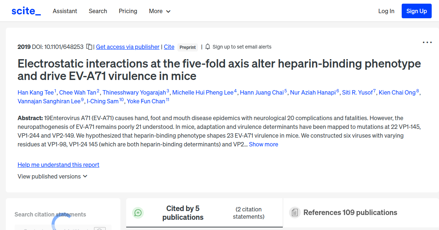Image resolution: width=439 pixels, height=230 pixels.
Task: Copy the DOI using the copy icon
Action: tap(89, 46)
